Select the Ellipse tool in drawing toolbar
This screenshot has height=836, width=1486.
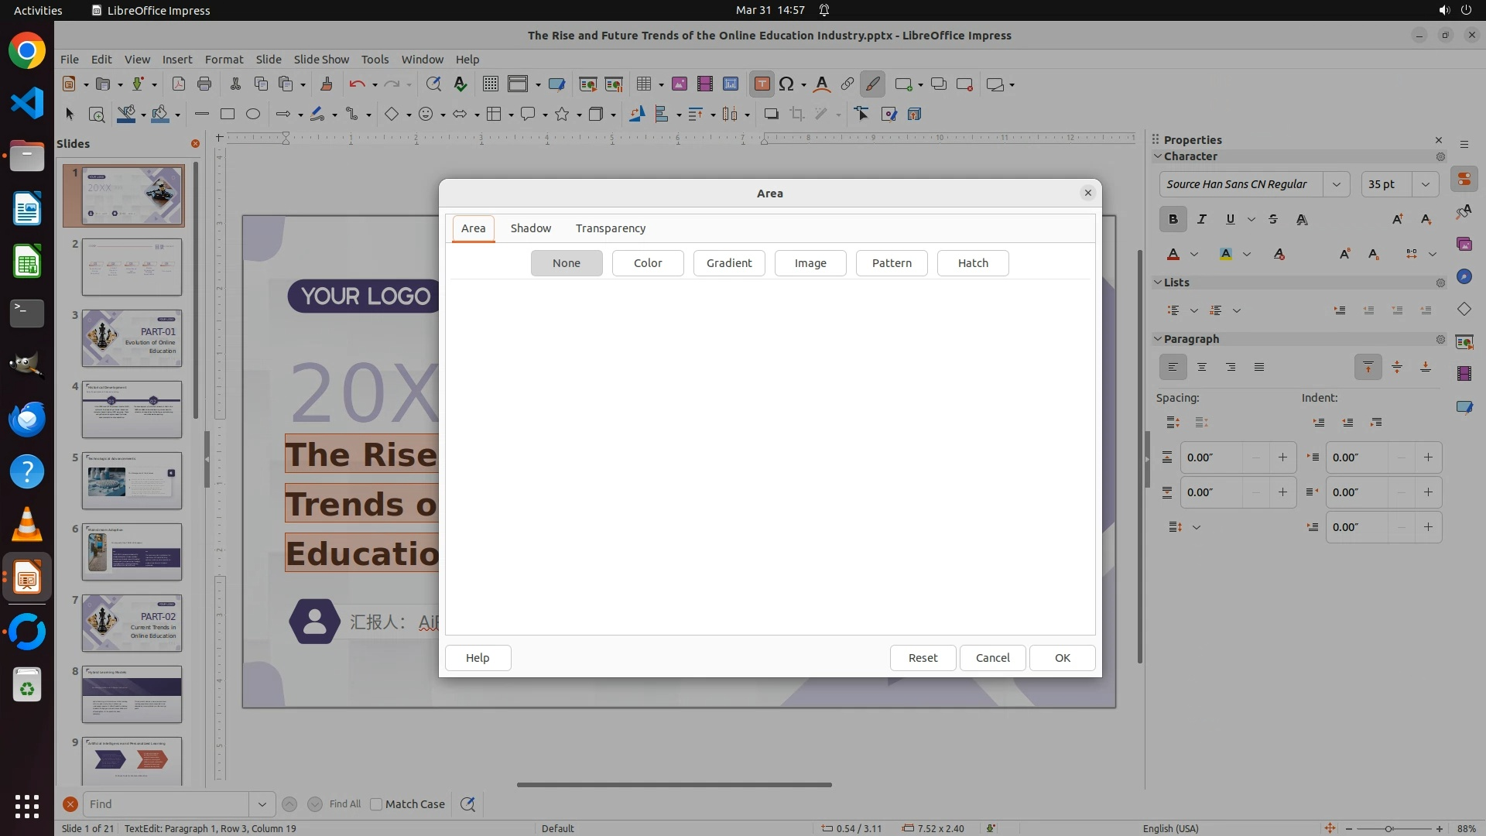(253, 114)
